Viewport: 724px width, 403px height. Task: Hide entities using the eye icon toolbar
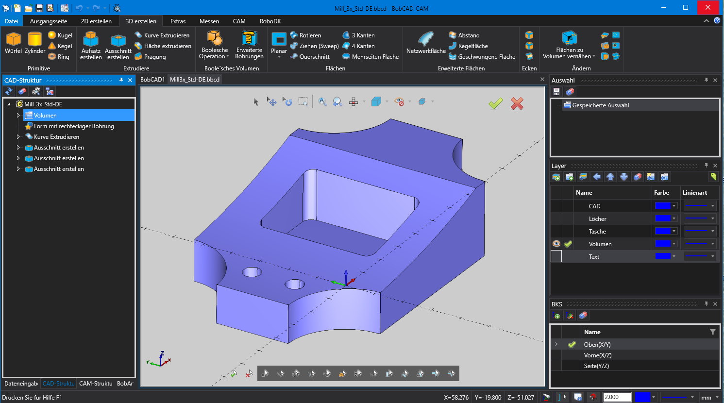click(x=399, y=101)
